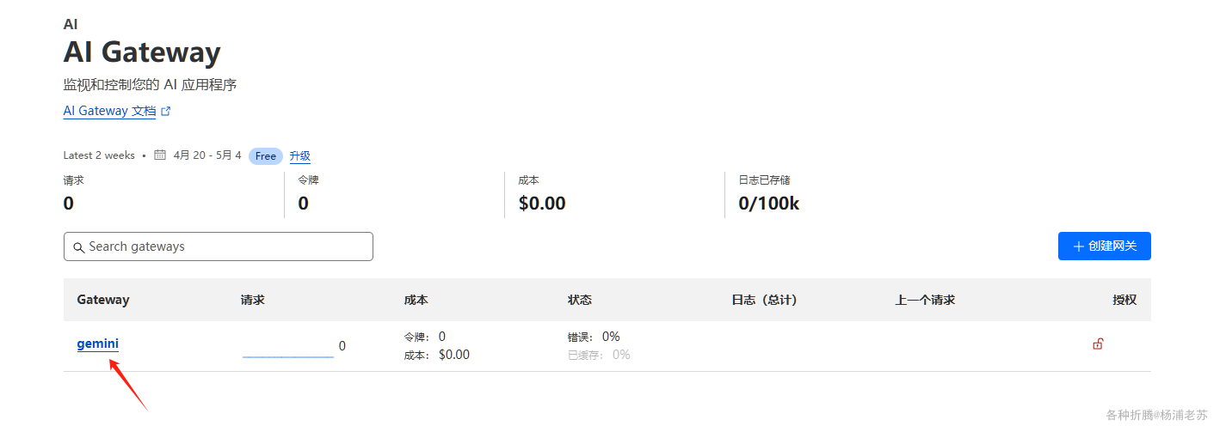Open the AI Gateway 文档 link

click(x=109, y=112)
